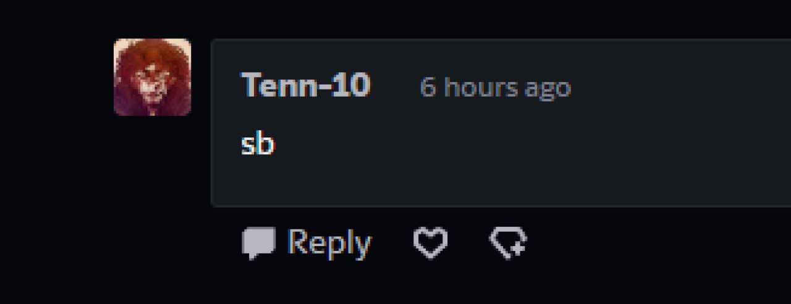Select the comment text 'sb'

tap(257, 144)
